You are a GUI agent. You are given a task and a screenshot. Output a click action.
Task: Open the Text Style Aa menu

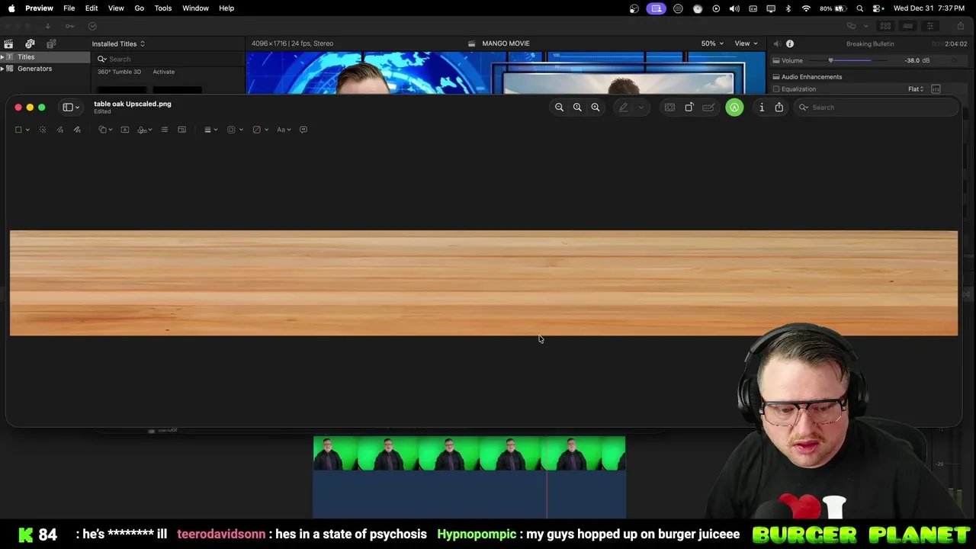284,130
